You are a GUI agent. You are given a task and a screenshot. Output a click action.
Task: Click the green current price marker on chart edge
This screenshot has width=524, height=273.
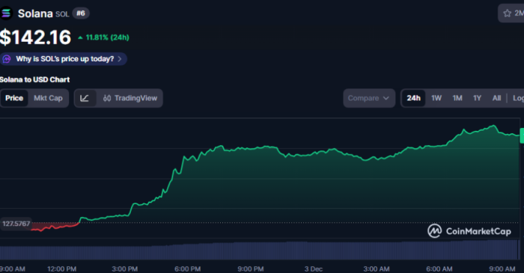522,135
